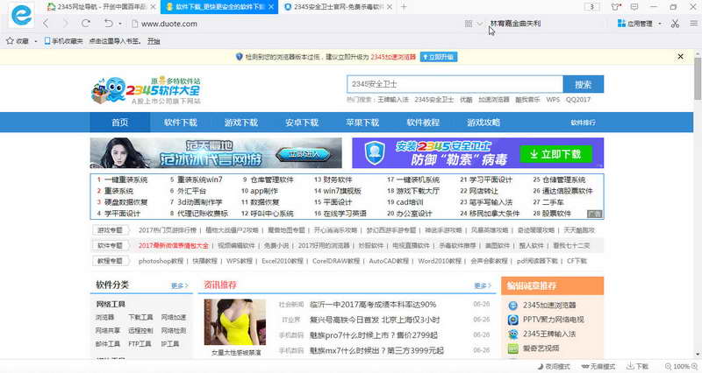Click 2345王牌输入法 icon in recommendations

pyautogui.click(x=513, y=334)
